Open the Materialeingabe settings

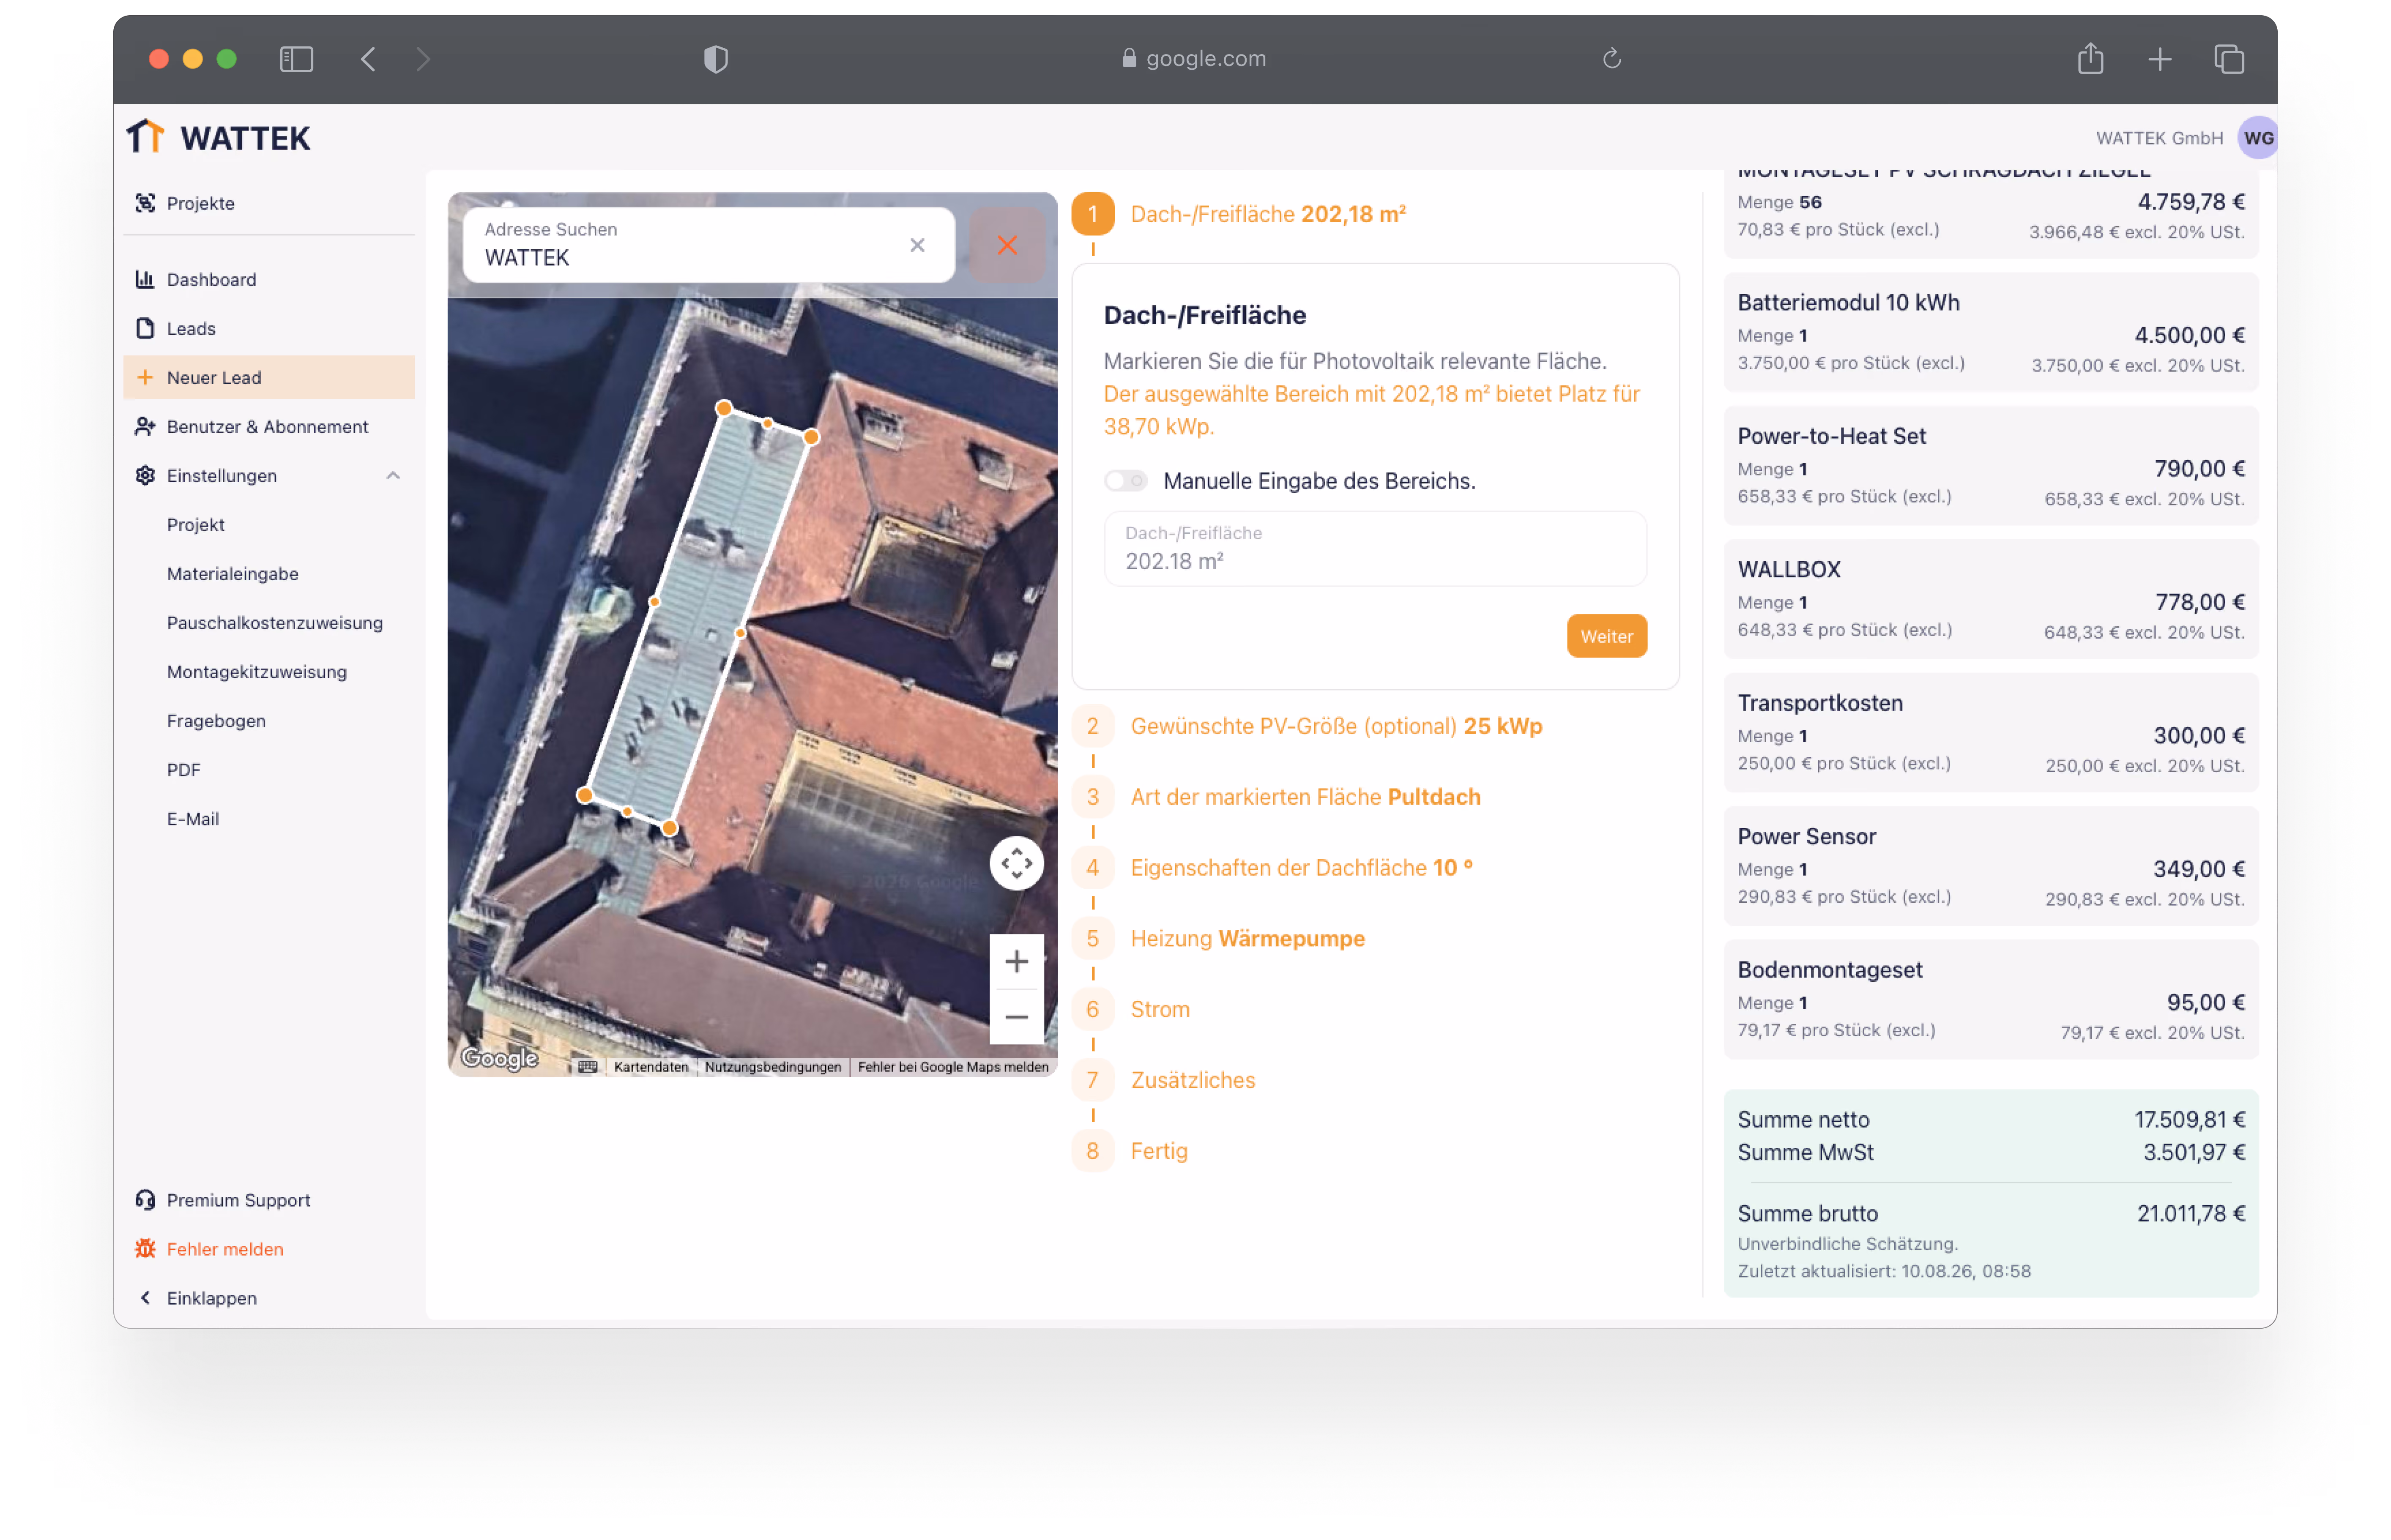click(232, 574)
